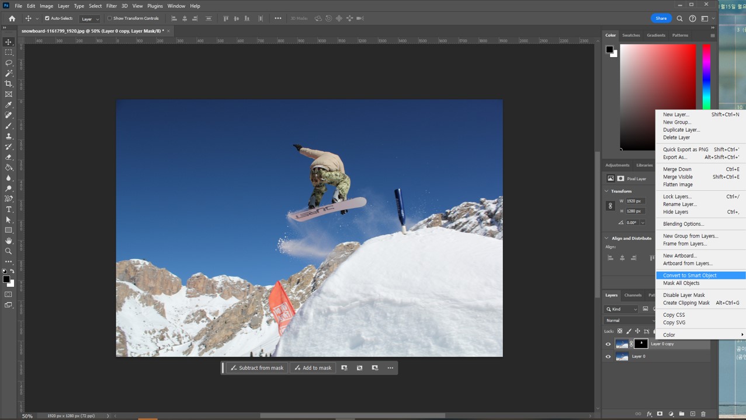This screenshot has height=420, width=746.
Task: Collapse the Align and Distribute section
Action: [606, 238]
